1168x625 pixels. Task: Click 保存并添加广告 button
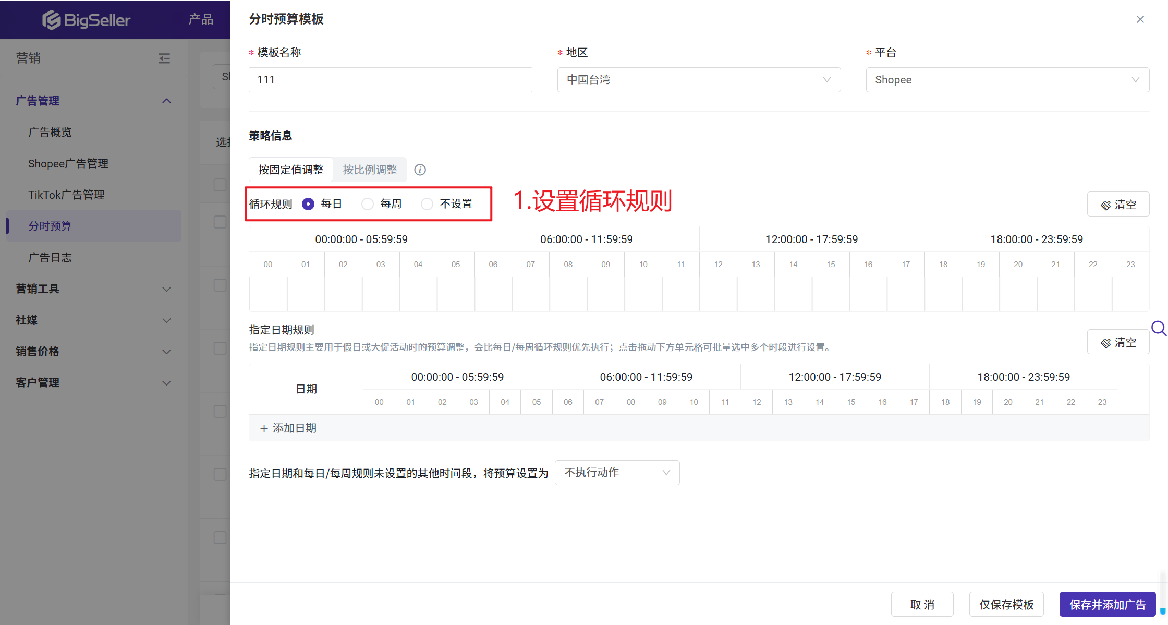click(x=1108, y=605)
